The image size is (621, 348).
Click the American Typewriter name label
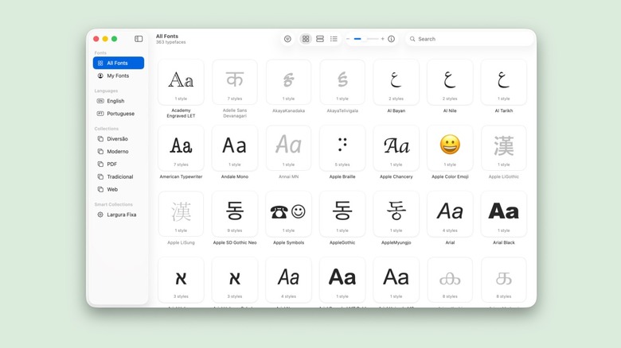coord(181,176)
